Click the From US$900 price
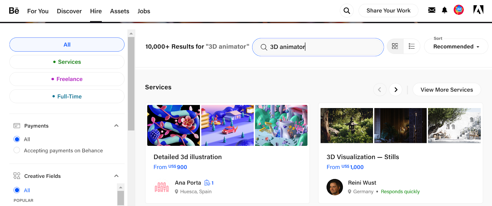 [x=170, y=167]
